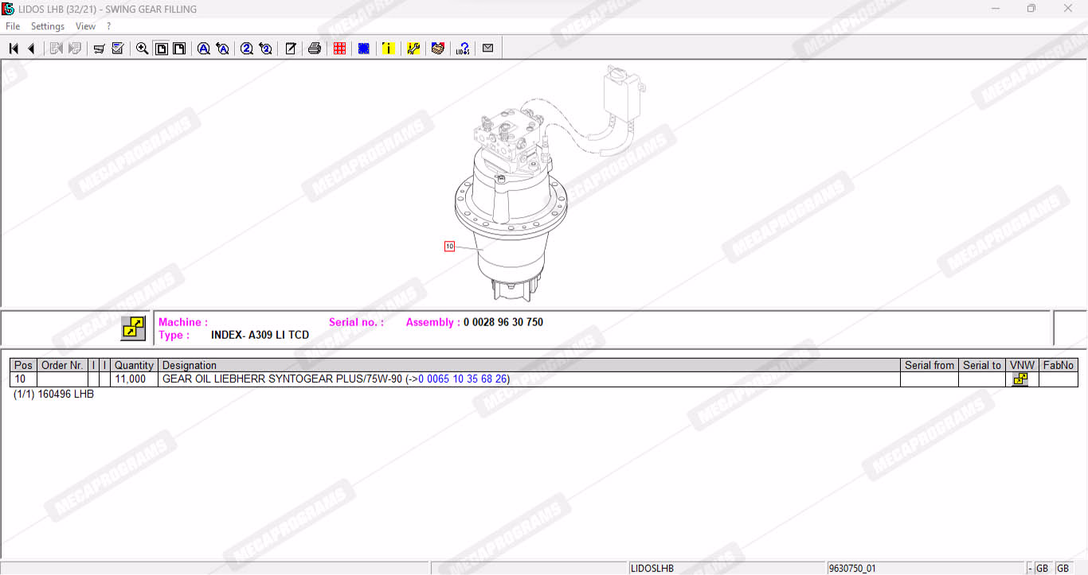Click the previous page arrow icon
1088x575 pixels.
pos(31,49)
